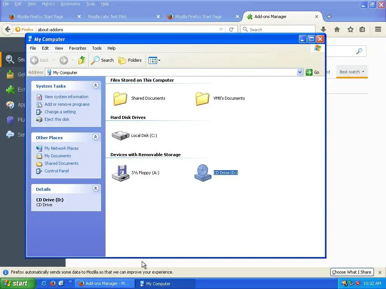Click the Firefox home icon
Viewport: 386px width, 289px height.
point(337,29)
